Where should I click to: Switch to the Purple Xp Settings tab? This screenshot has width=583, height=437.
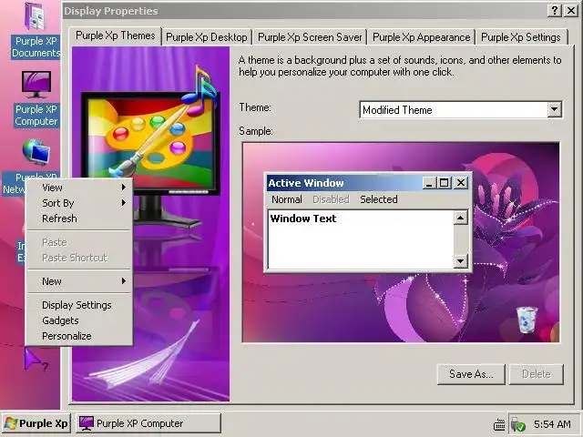520,37
